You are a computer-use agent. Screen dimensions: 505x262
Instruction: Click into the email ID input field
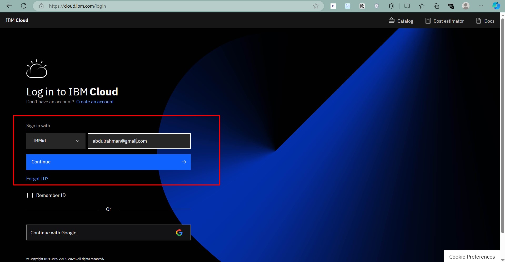pos(139,141)
